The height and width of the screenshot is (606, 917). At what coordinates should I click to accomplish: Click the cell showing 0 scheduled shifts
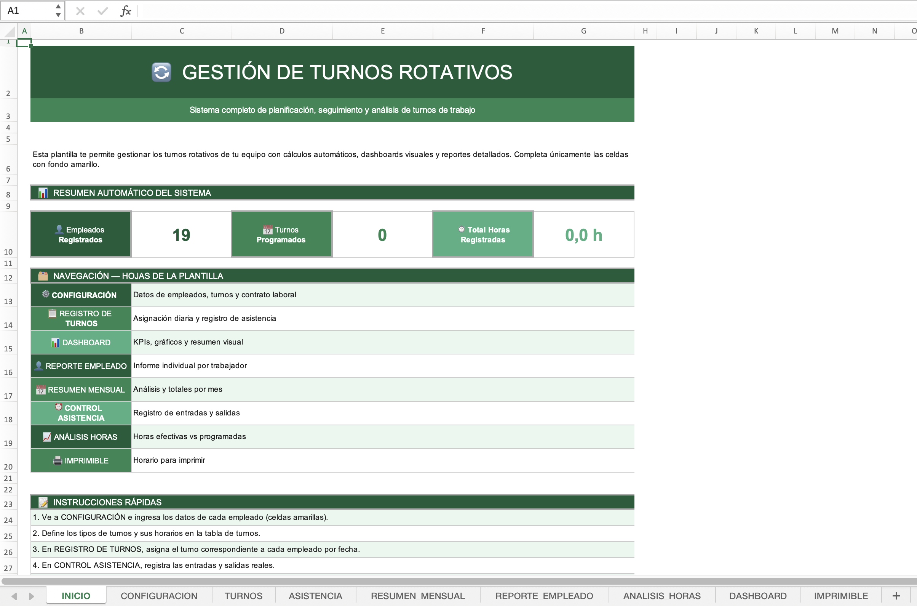point(382,235)
